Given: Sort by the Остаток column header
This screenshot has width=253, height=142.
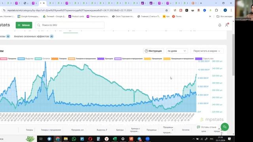Looking at the screenshot, I should 185,130.
